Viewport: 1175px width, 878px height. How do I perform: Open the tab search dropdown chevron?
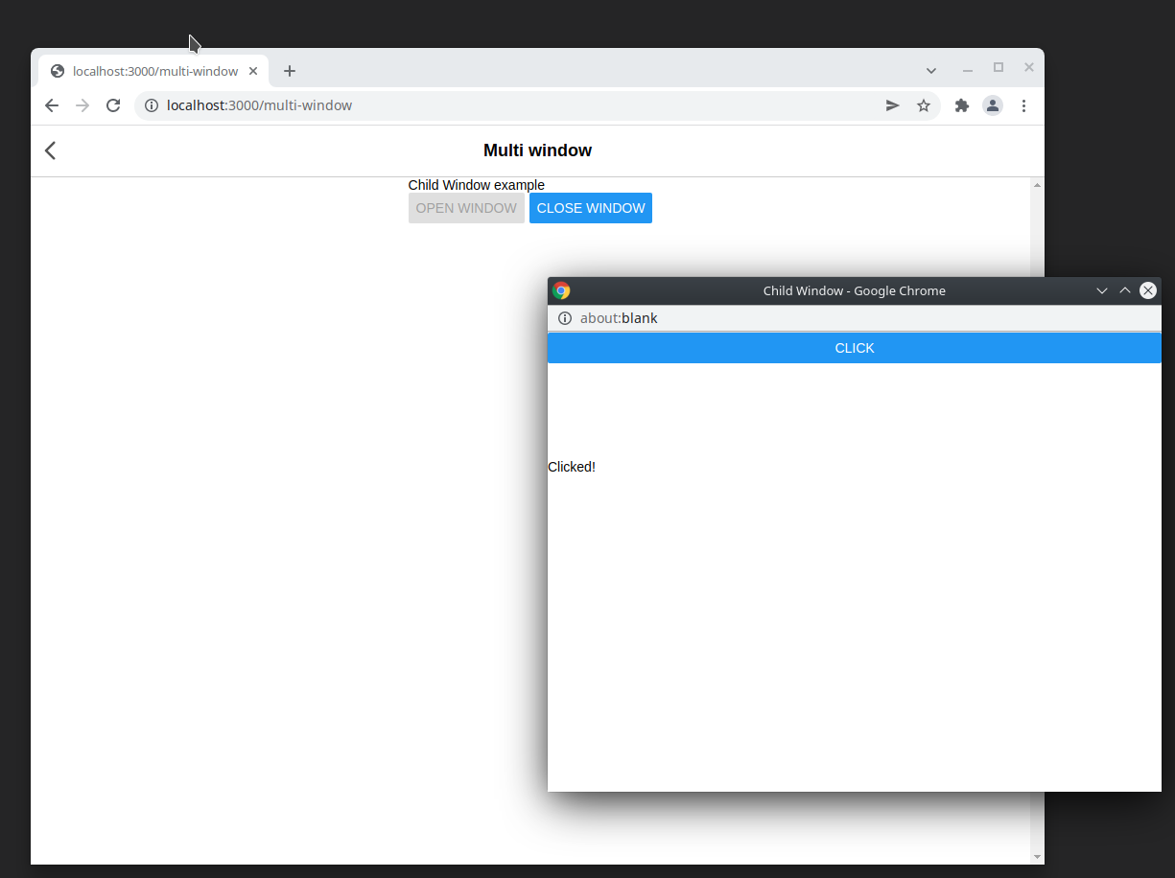click(x=931, y=71)
